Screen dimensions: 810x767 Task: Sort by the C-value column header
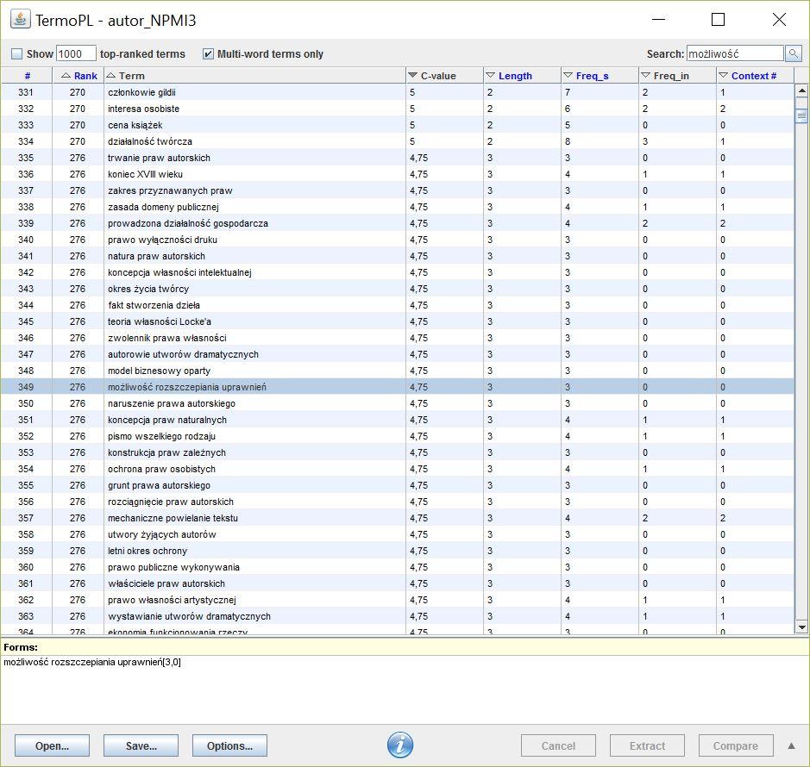click(x=445, y=75)
